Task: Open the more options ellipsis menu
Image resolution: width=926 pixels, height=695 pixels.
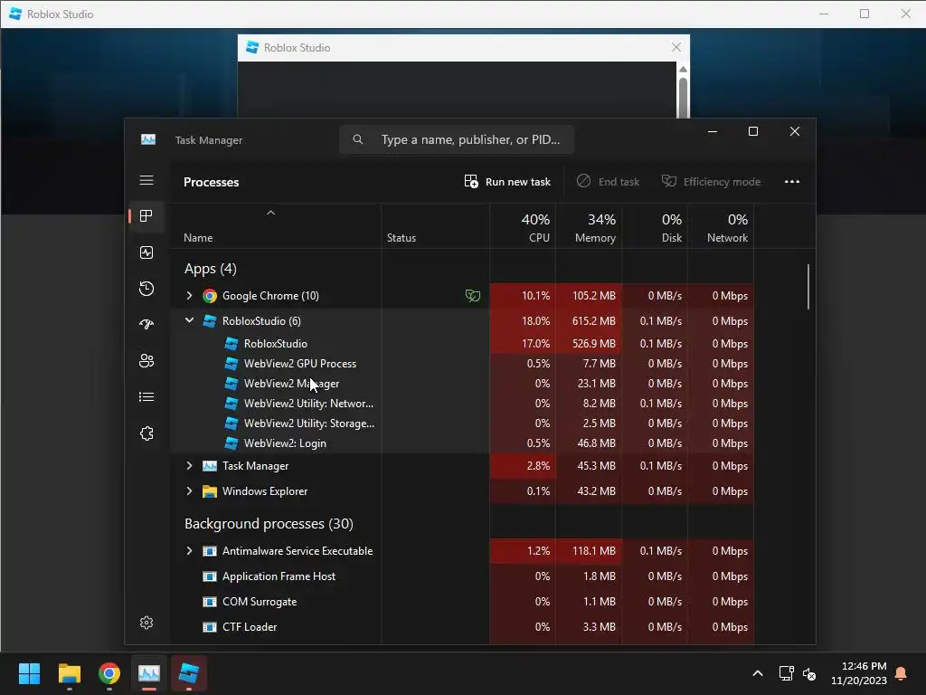Action: pyautogui.click(x=792, y=181)
